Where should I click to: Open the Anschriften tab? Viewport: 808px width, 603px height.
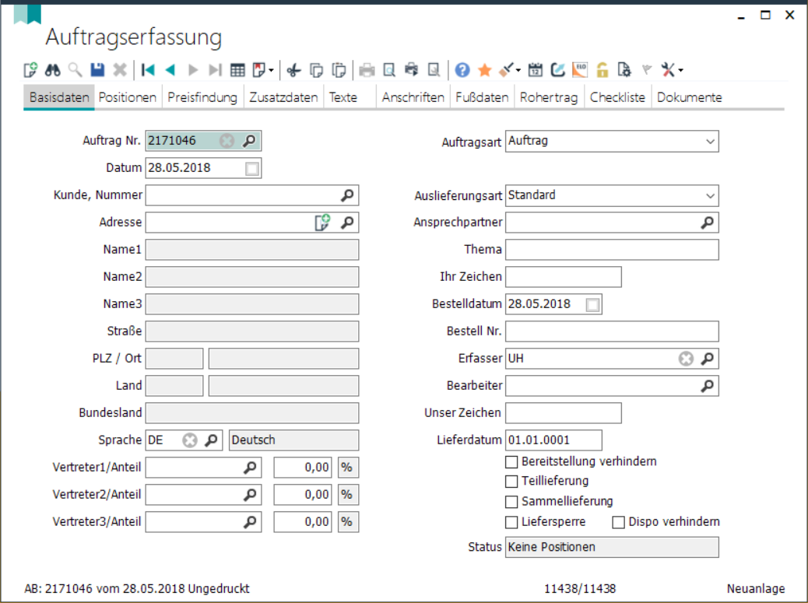[413, 97]
